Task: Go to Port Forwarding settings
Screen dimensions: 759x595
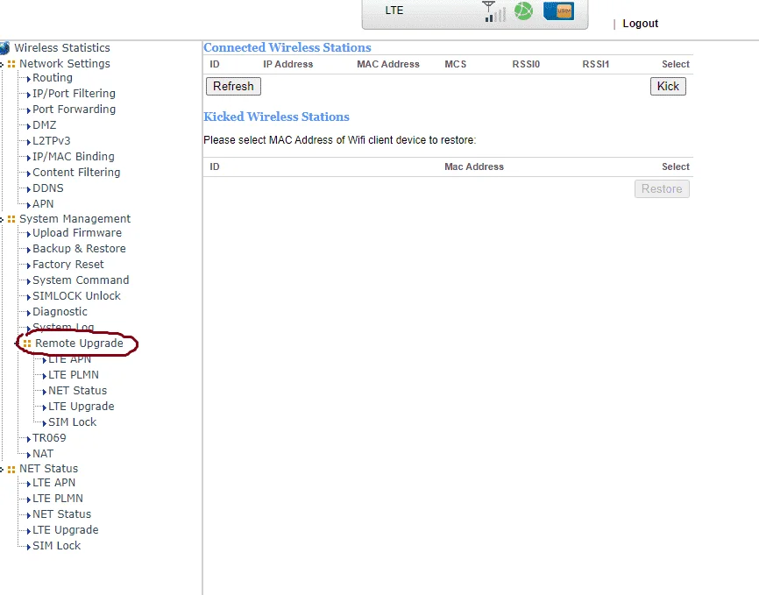Action: click(x=74, y=110)
